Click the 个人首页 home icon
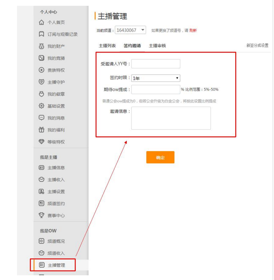The width and height of the screenshot is (274, 280). pos(41,22)
